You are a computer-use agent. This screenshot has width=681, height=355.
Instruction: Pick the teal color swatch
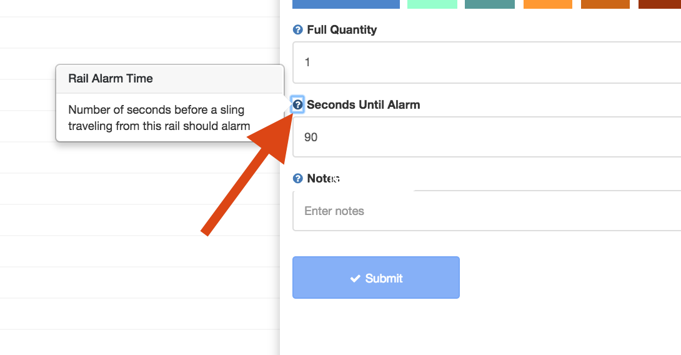490,4
